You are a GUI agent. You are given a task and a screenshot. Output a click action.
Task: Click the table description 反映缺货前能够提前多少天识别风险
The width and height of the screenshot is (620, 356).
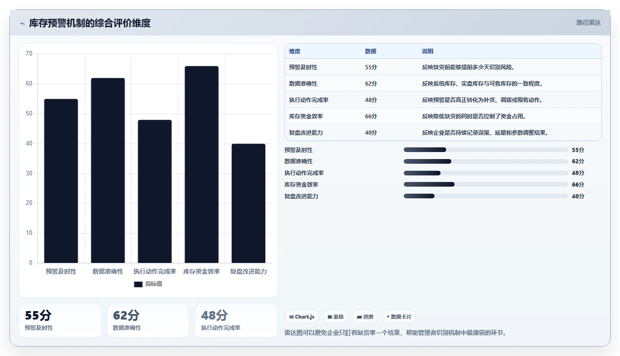coord(468,67)
